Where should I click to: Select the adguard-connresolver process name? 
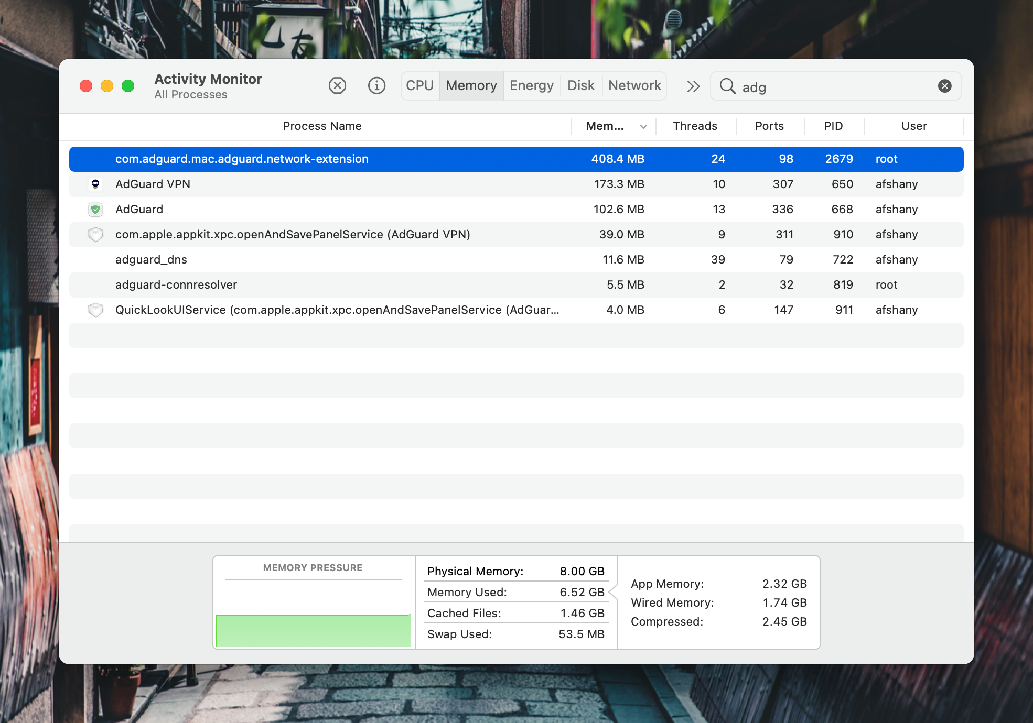point(176,284)
